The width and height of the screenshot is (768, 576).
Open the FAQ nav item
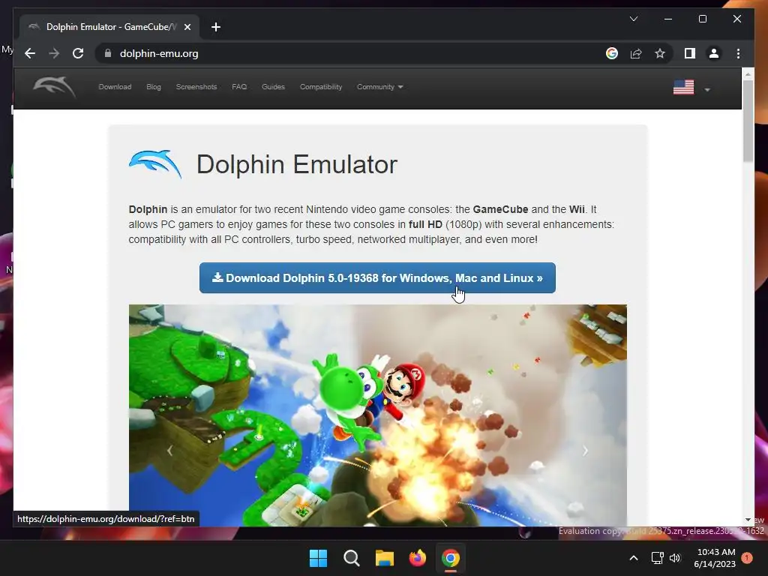pyautogui.click(x=239, y=87)
